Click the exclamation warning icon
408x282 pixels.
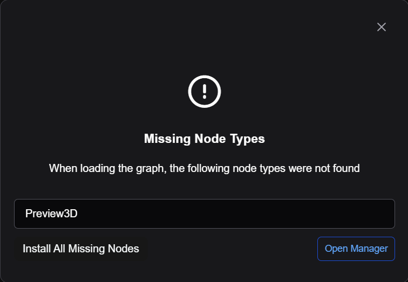point(204,91)
